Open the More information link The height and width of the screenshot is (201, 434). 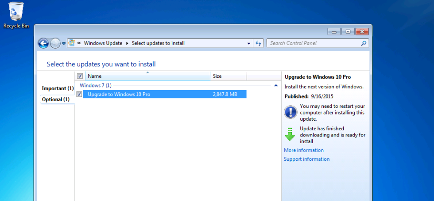[303, 150]
